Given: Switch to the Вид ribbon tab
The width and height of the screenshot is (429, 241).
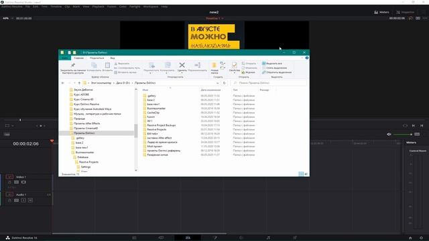Looking at the screenshot, I should coord(113,58).
